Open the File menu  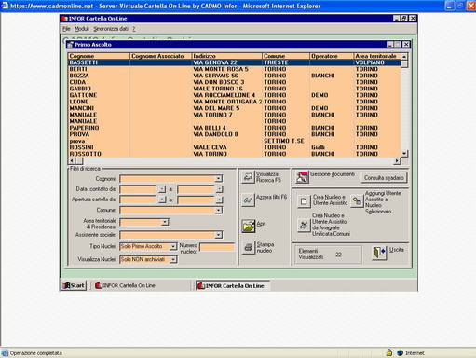point(66,29)
